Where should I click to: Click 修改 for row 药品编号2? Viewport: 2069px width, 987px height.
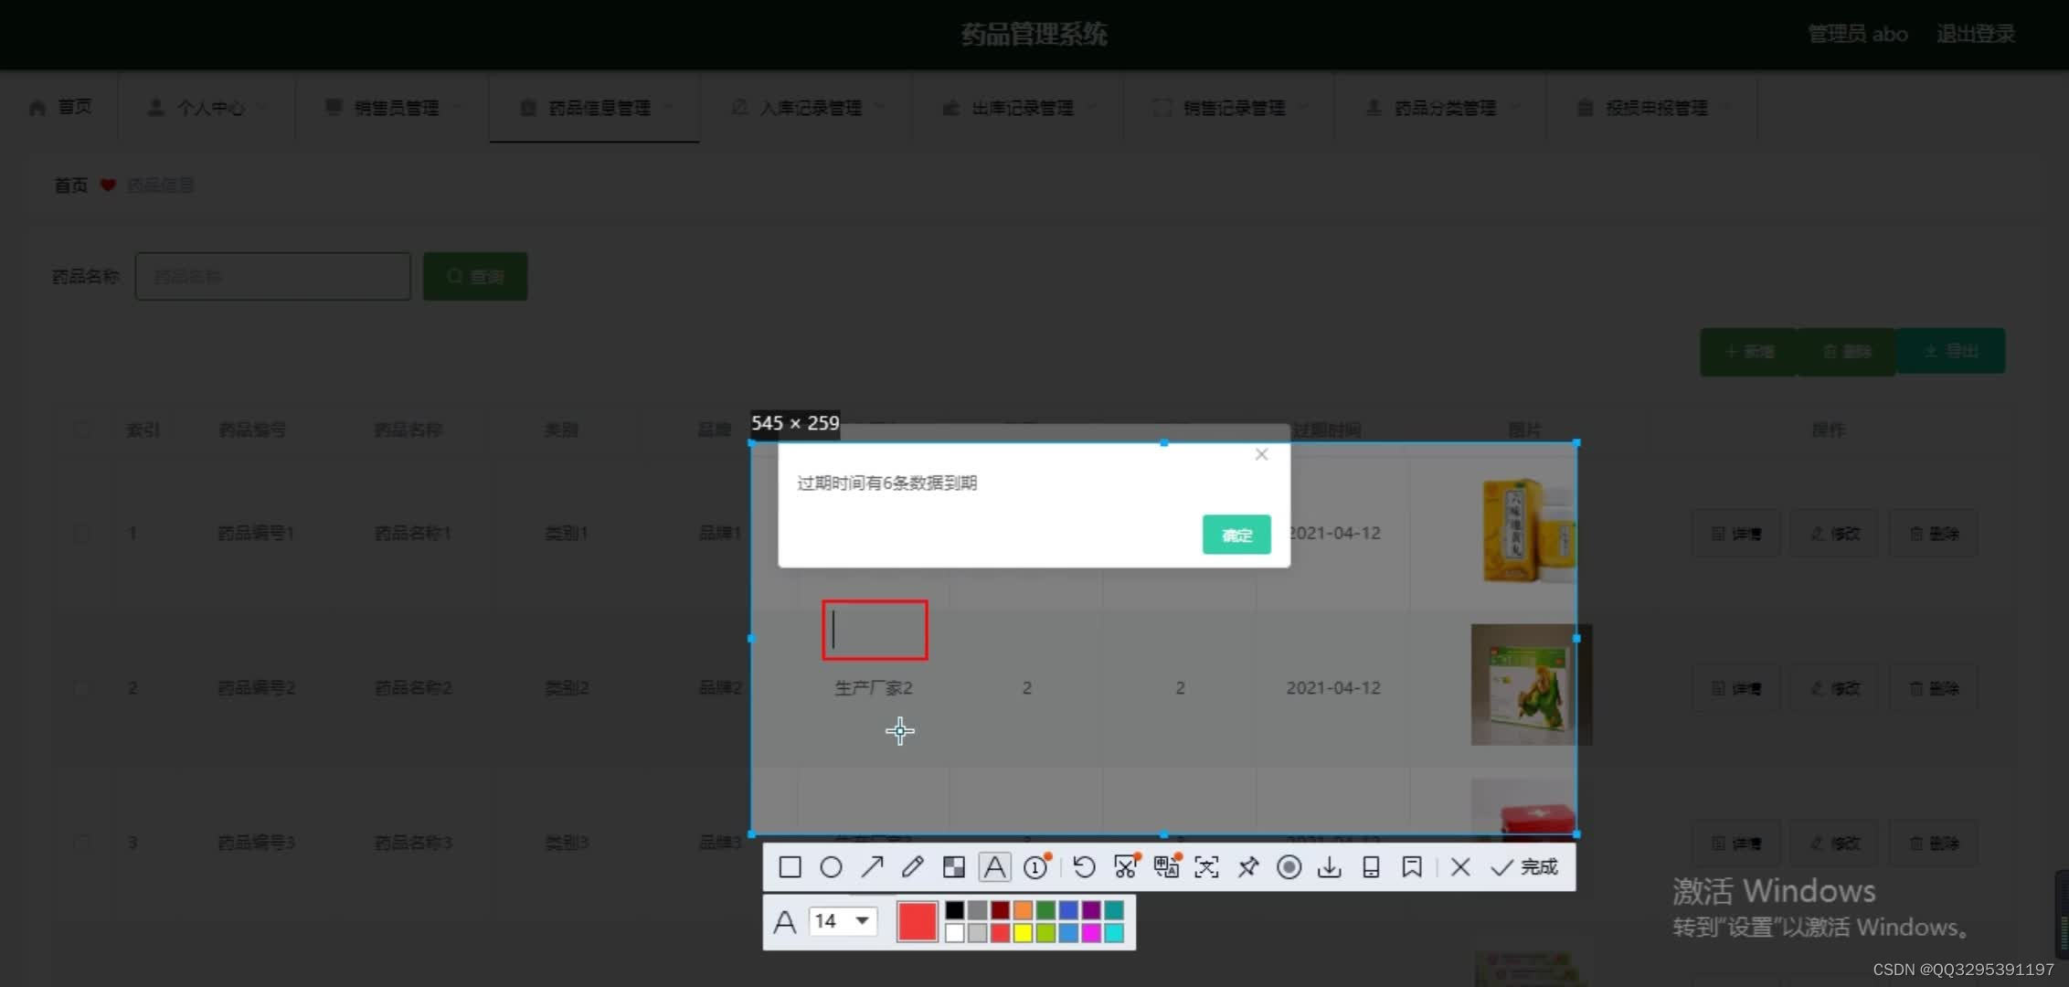1835,687
